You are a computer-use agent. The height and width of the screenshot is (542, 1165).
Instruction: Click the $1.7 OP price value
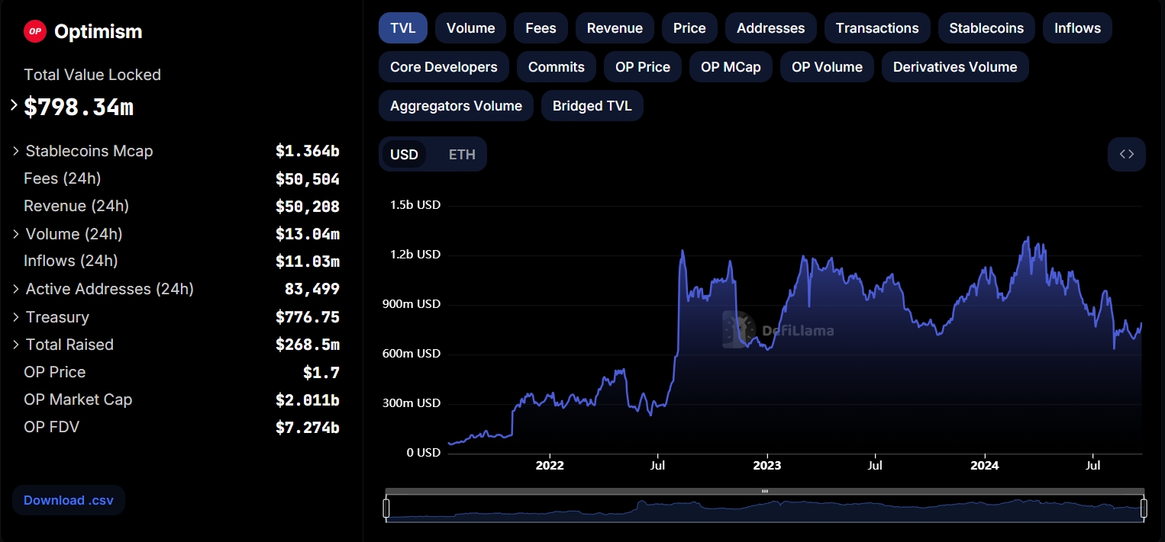tap(321, 372)
